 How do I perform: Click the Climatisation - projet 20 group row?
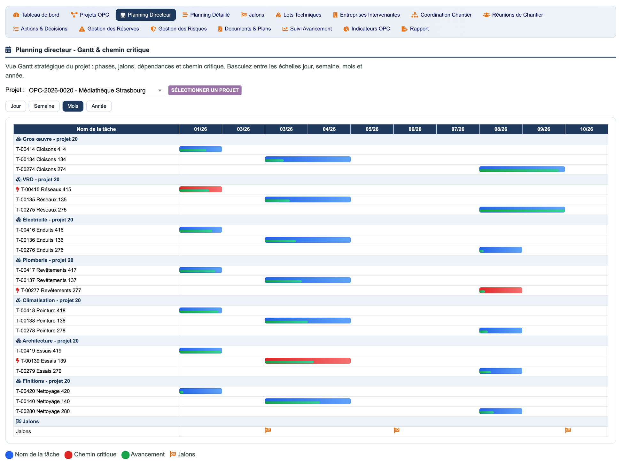(x=311, y=301)
